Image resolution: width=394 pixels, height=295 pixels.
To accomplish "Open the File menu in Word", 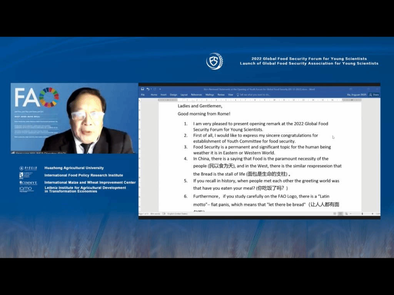I will [x=143, y=94].
